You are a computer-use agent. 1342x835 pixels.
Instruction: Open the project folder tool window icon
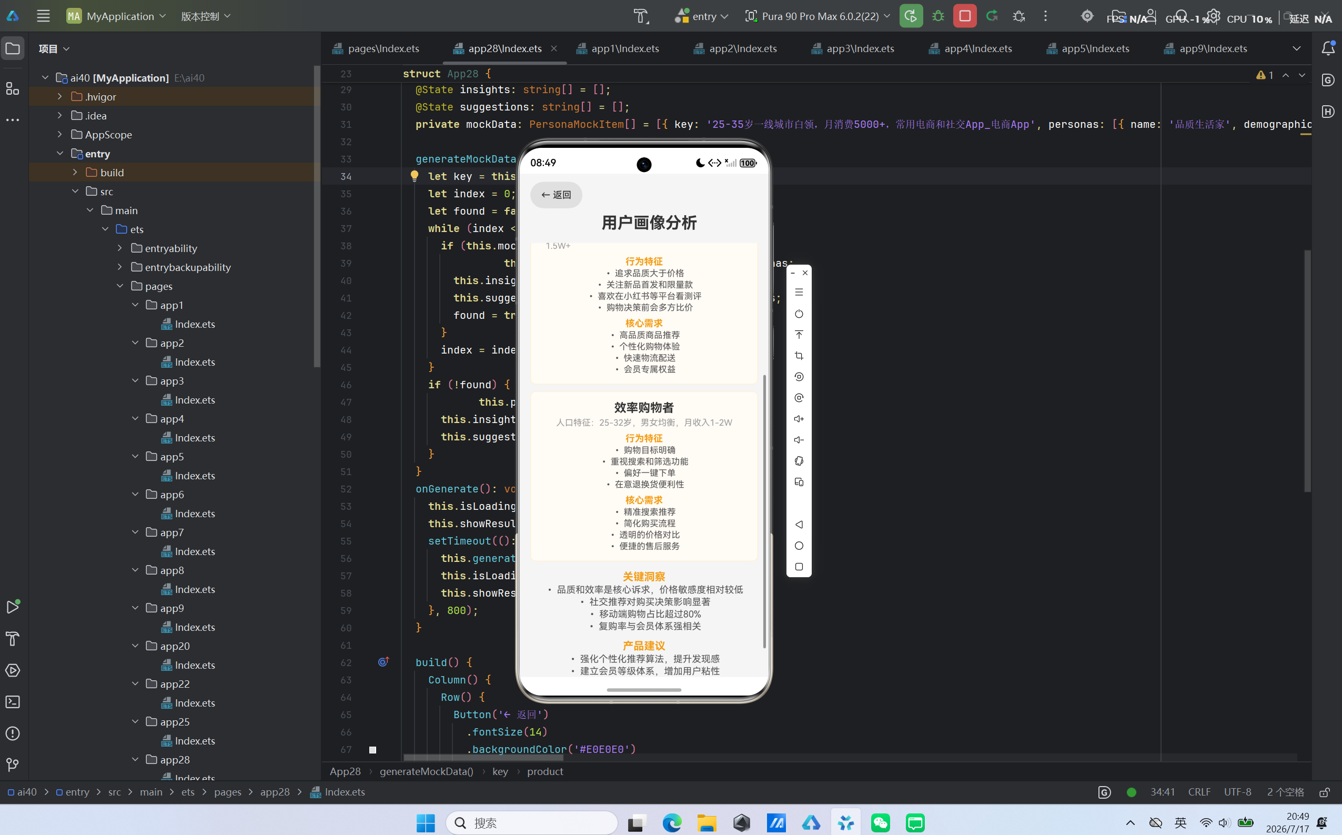click(13, 48)
